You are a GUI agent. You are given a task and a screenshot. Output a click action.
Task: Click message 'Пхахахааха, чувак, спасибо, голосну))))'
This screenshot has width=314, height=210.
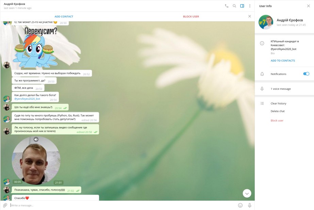(46, 190)
